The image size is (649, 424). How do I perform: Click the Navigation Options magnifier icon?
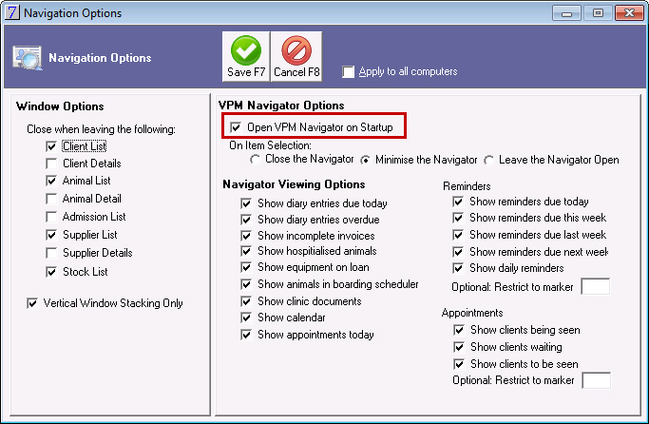coord(28,58)
